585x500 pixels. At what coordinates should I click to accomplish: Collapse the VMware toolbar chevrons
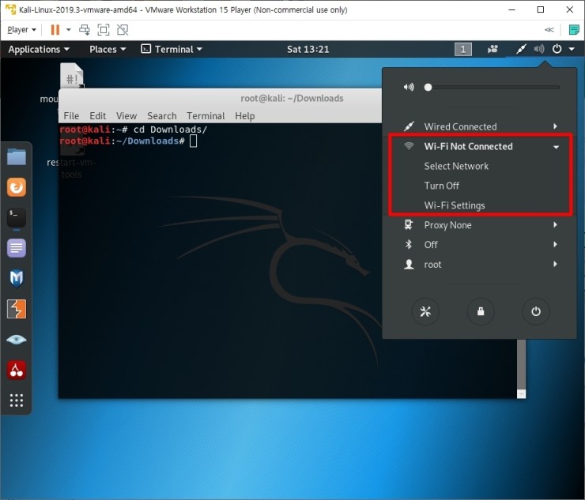tap(549, 29)
